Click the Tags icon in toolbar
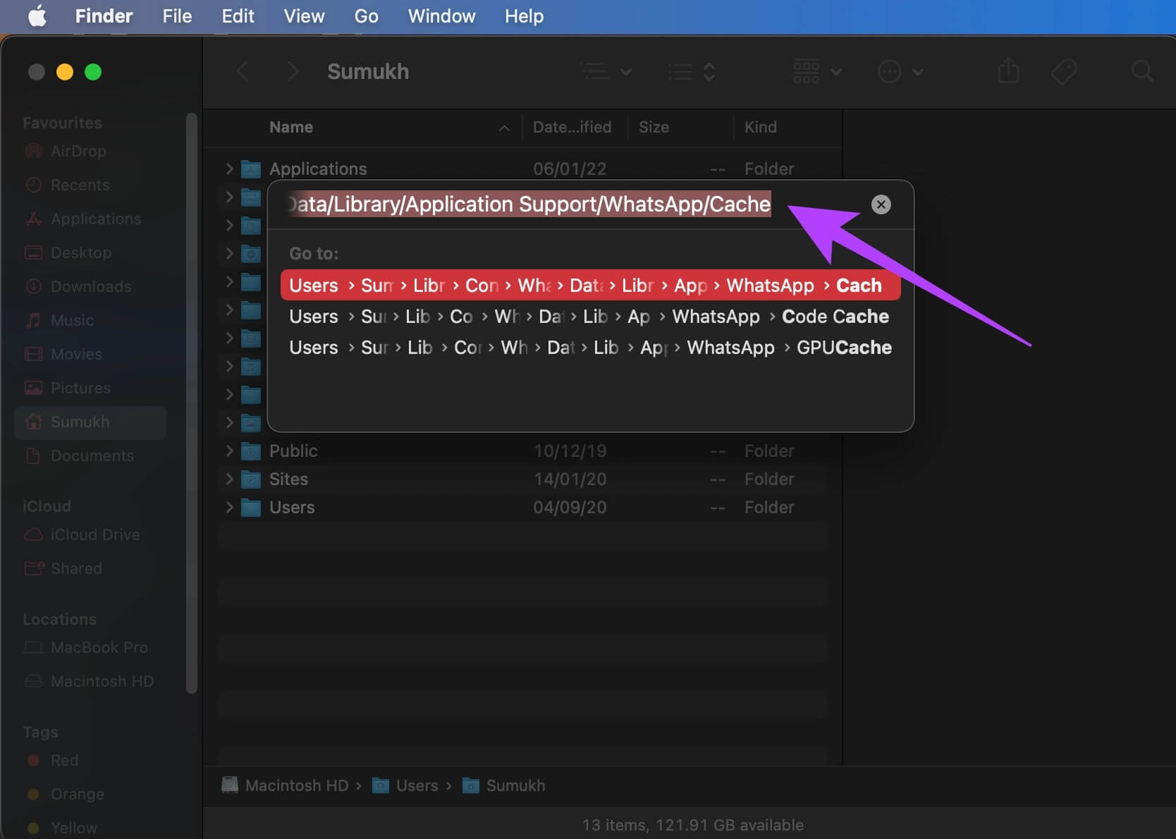This screenshot has width=1176, height=839. (1063, 71)
